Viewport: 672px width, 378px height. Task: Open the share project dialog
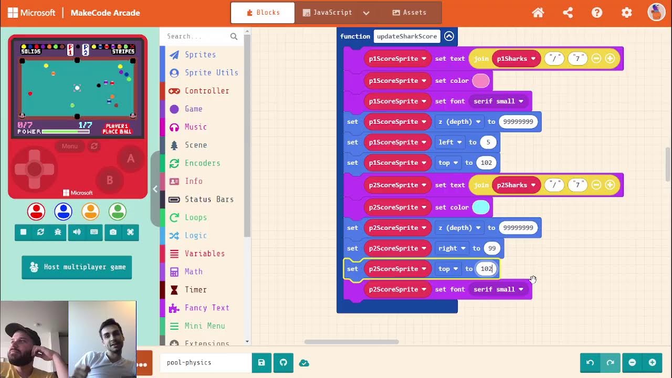click(568, 13)
